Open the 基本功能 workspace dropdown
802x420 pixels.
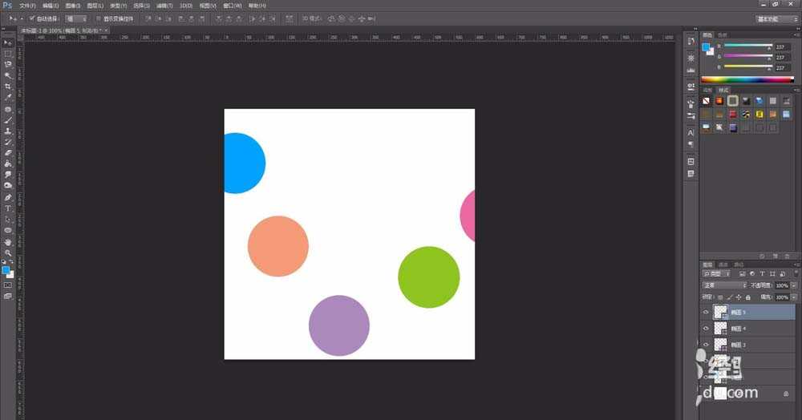tap(776, 18)
